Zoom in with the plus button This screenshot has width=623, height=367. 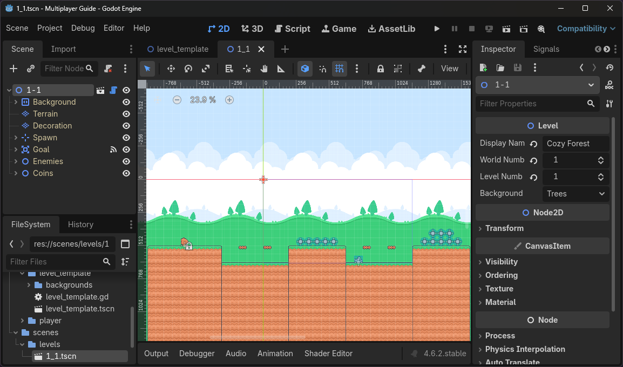[229, 100]
